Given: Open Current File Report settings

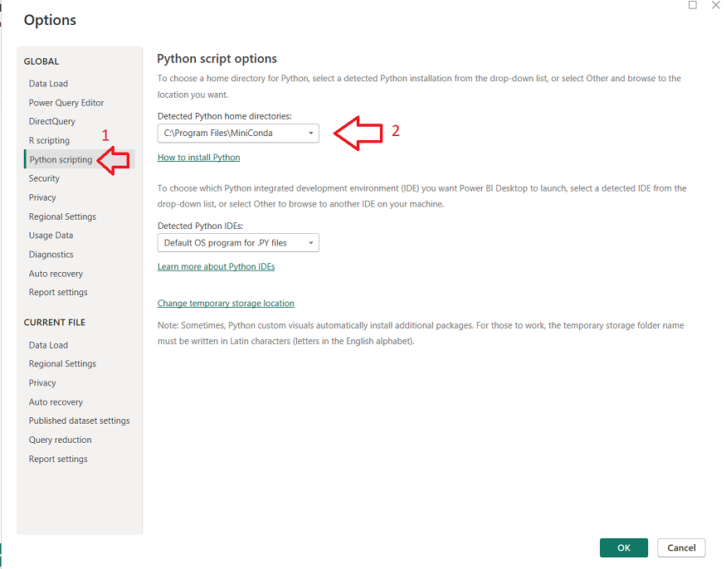Looking at the screenshot, I should pyautogui.click(x=58, y=459).
